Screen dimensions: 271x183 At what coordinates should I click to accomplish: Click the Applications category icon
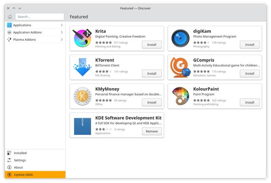coord(9,25)
